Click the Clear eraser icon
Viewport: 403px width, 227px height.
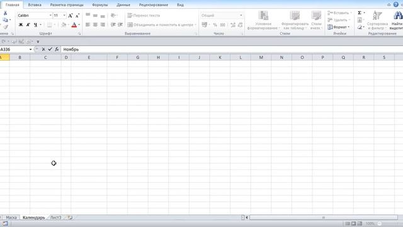click(360, 27)
